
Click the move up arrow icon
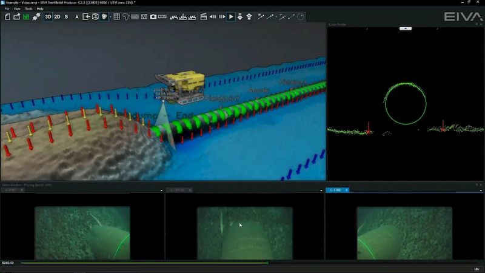(249, 17)
